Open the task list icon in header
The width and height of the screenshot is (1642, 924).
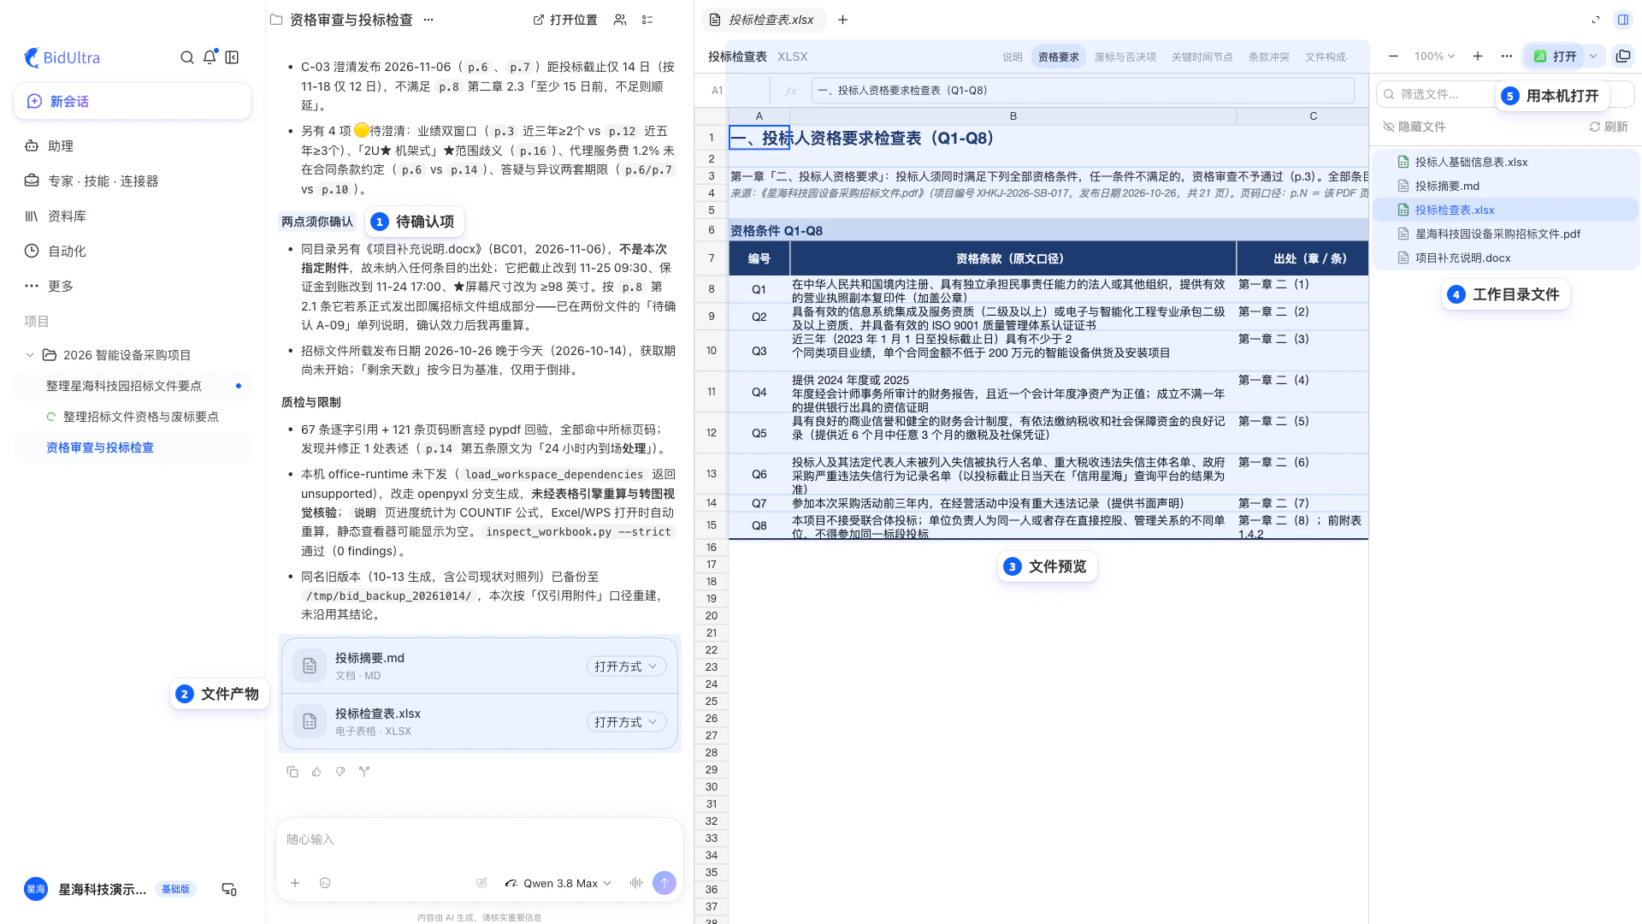647,20
